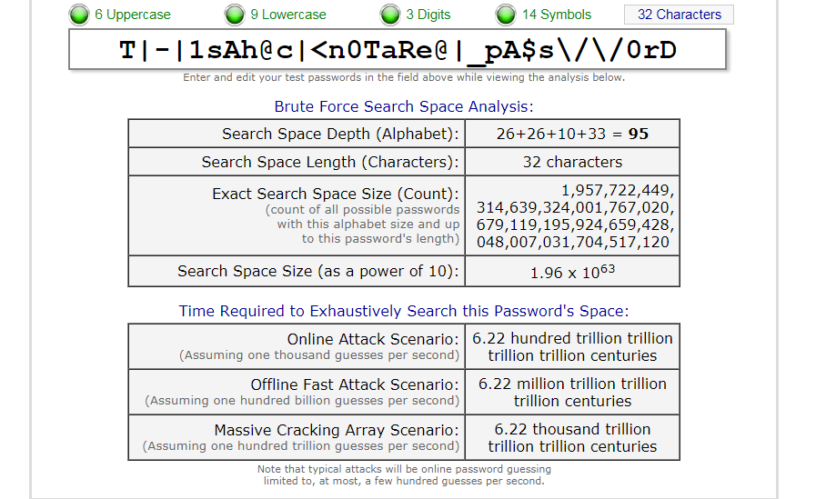
Task: Click inside the test password field
Action: point(398,49)
